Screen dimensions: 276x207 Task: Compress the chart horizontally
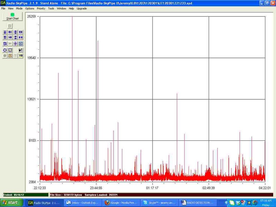[21, 37]
